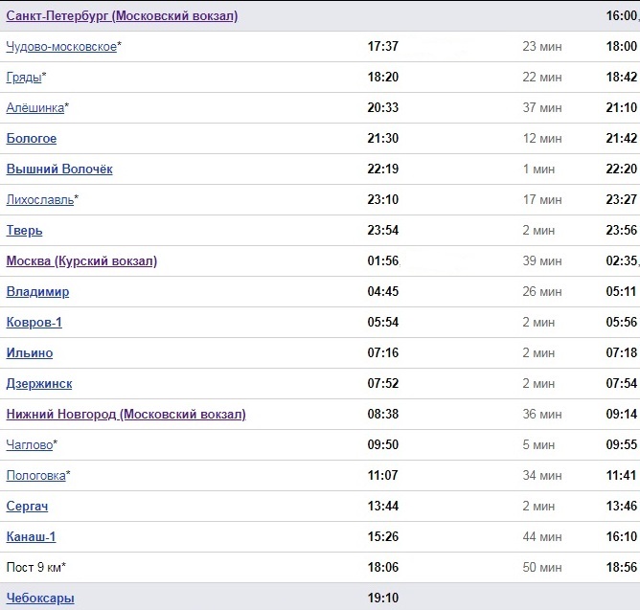Select the Алёшинка station link
This screenshot has width=640, height=610.
(34, 108)
